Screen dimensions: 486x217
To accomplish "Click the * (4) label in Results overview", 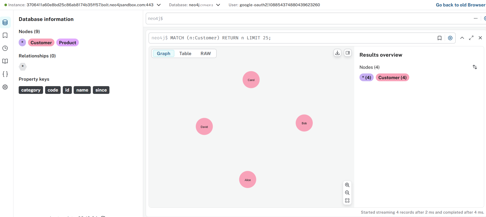I will [366, 78].
